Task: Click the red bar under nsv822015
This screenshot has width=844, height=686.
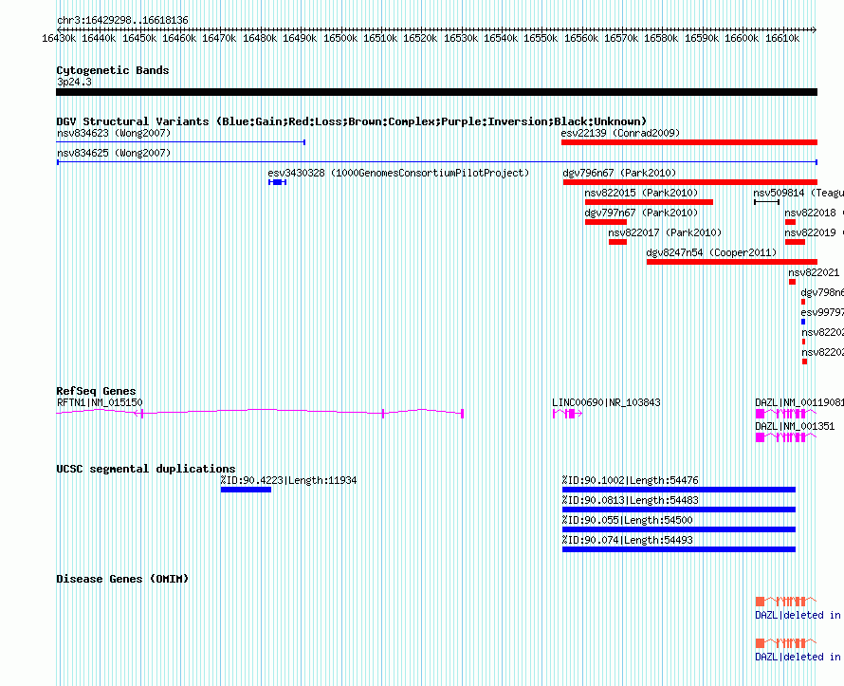Action: [x=650, y=202]
